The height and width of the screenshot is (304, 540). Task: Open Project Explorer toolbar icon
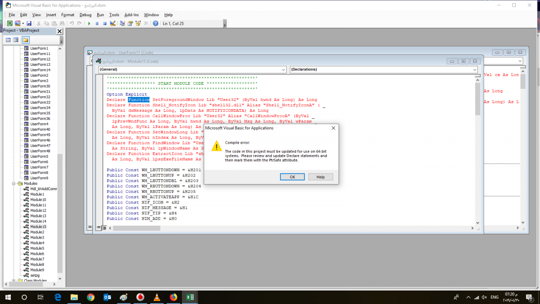(x=122, y=23)
